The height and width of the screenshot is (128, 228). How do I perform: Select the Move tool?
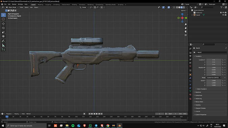click(3, 24)
